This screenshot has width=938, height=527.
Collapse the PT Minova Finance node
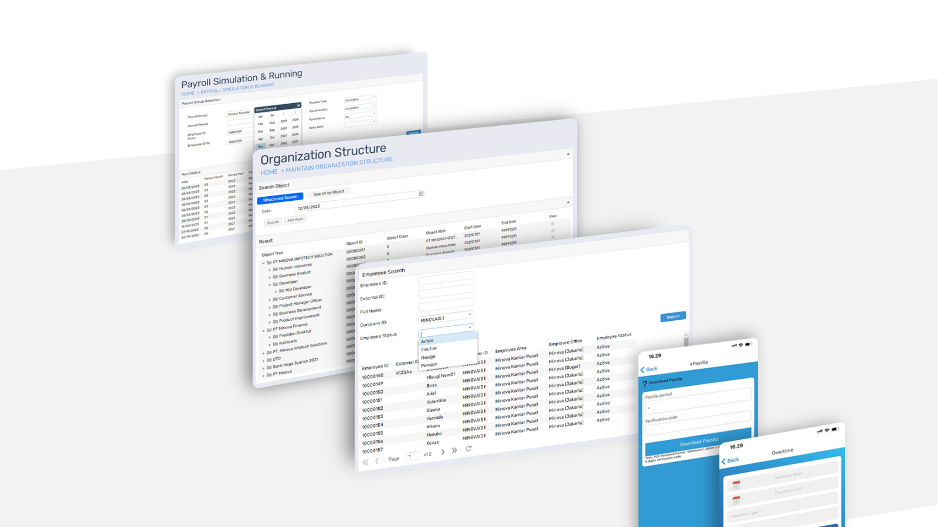pyautogui.click(x=263, y=331)
